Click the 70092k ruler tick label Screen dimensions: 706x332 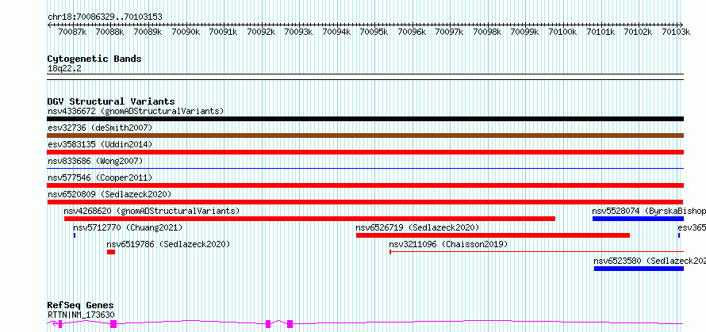tap(261, 32)
